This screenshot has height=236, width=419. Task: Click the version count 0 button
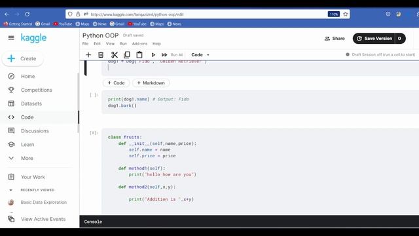click(x=400, y=39)
